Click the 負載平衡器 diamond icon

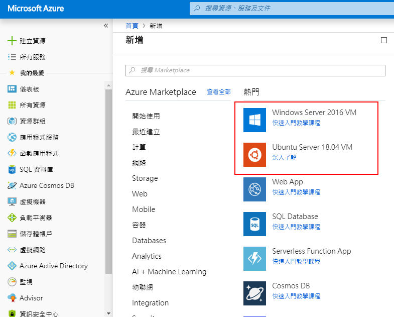point(12,218)
